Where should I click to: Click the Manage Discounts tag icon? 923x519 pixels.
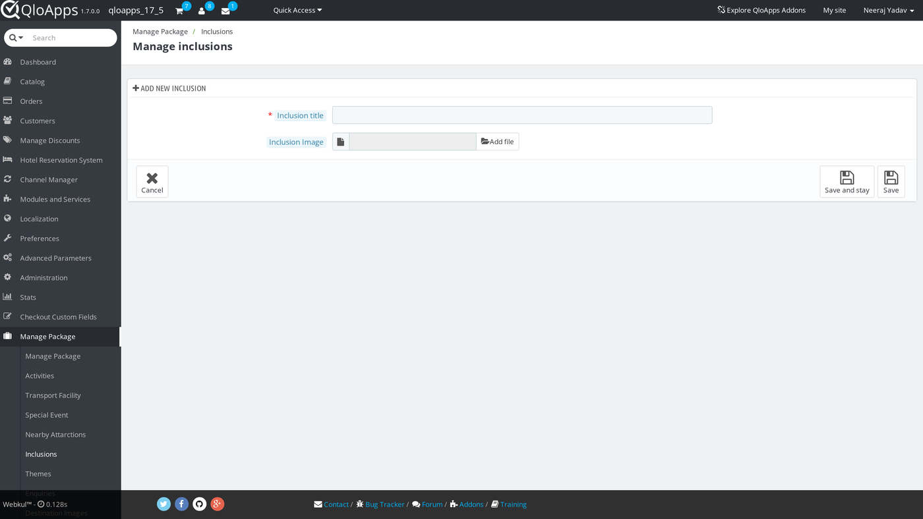(8, 140)
